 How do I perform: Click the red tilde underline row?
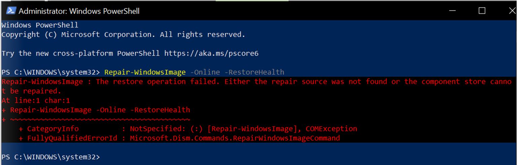(96, 119)
